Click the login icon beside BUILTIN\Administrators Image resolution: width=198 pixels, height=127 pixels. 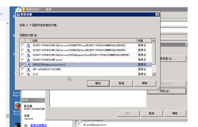(x=28, y=65)
